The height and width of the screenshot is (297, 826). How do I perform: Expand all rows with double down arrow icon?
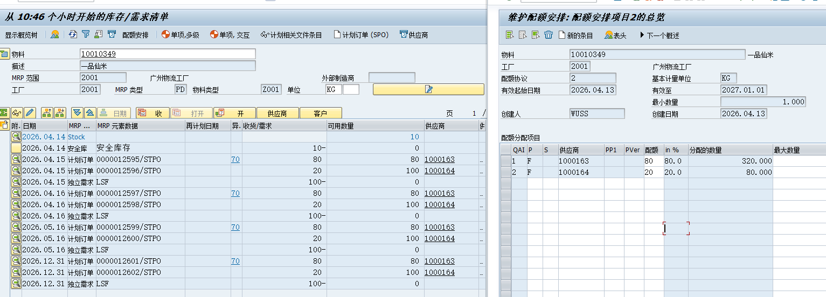coord(77,113)
